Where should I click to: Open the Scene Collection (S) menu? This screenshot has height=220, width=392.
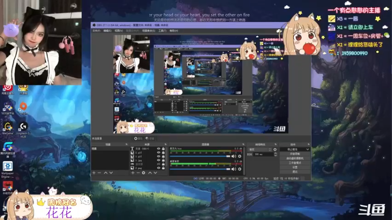149,31
